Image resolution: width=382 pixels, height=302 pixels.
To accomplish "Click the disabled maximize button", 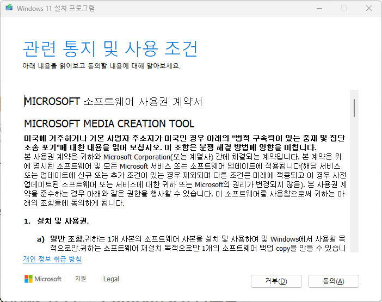I will (x=344, y=8).
